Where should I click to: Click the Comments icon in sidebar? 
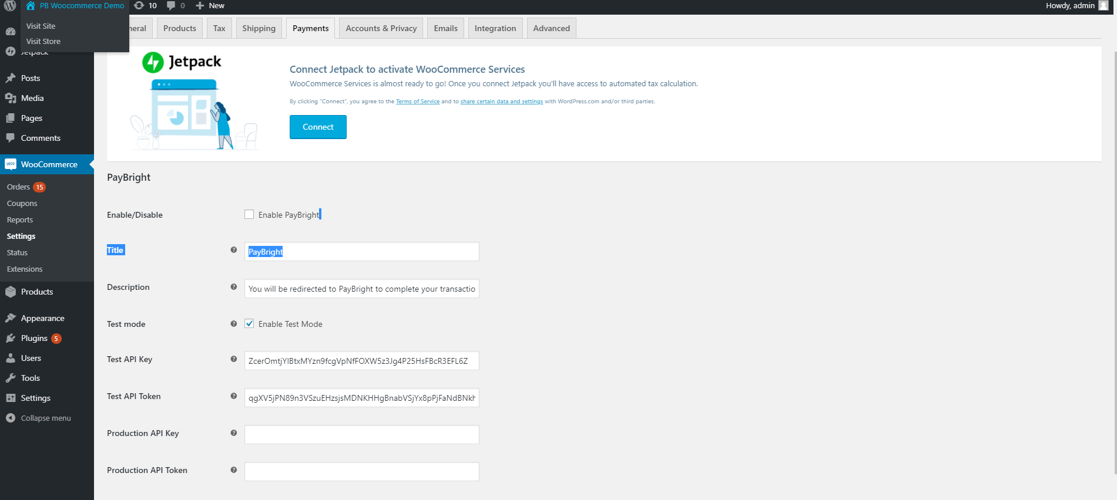click(x=11, y=138)
